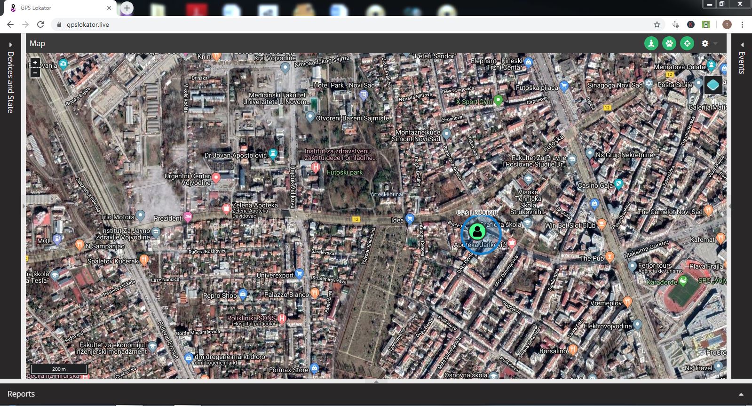Click the K extension icon
Image resolution: width=752 pixels, height=406 pixels.
pyautogui.click(x=691, y=24)
